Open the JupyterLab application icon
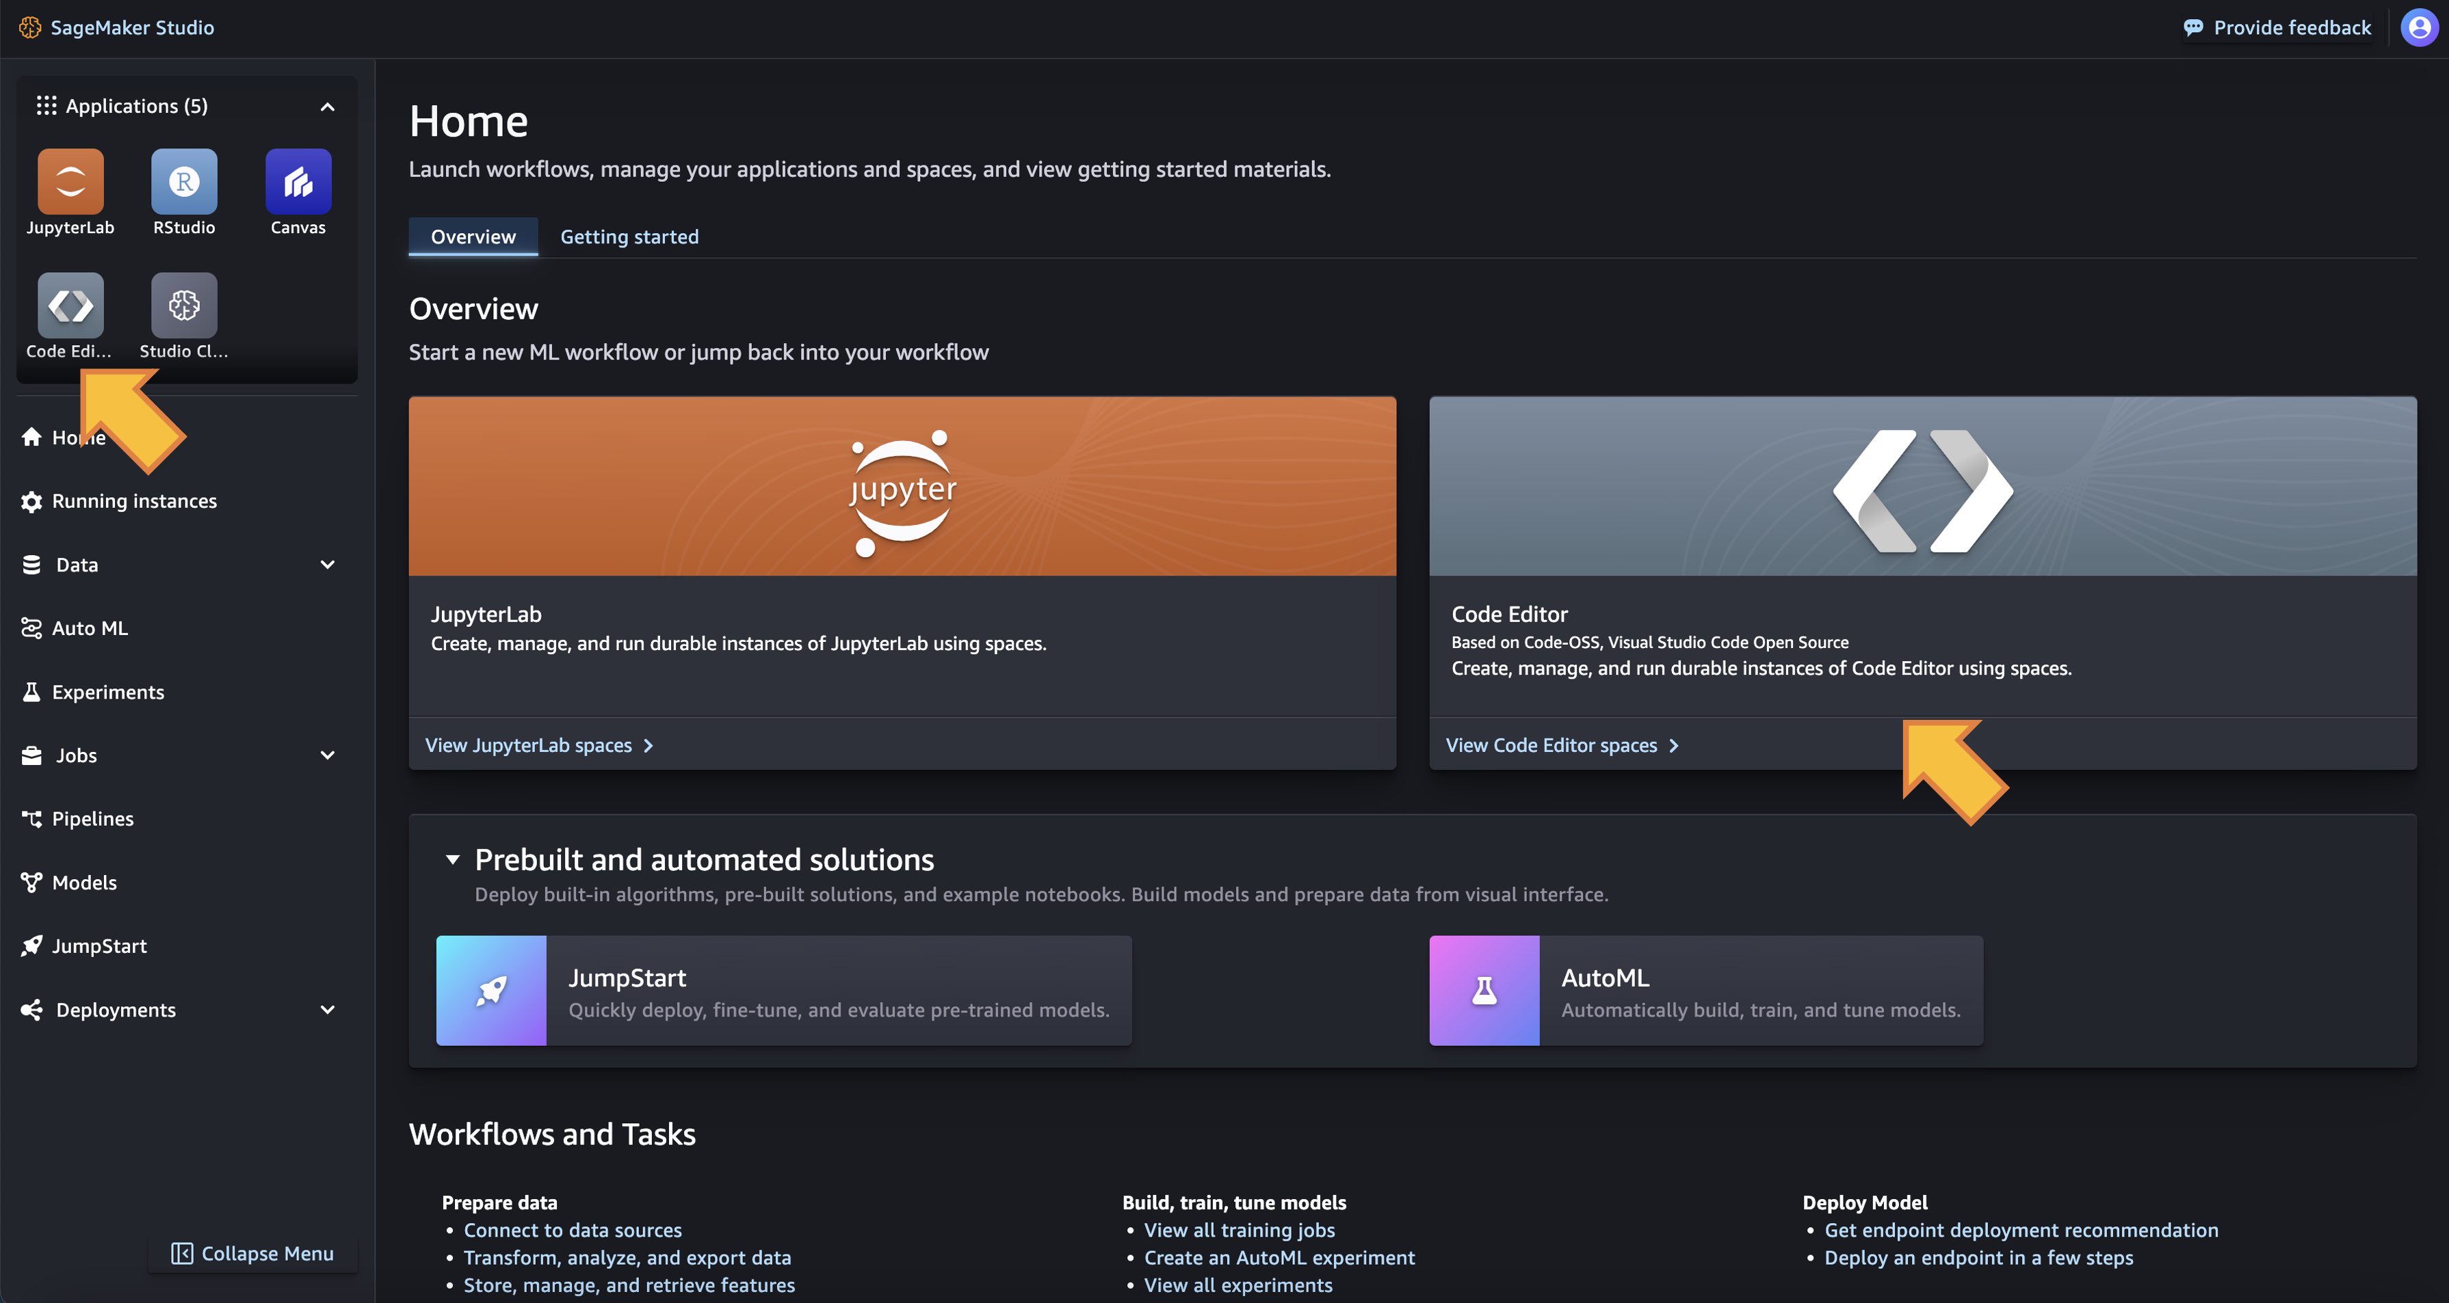This screenshot has width=2449, height=1303. [x=70, y=182]
